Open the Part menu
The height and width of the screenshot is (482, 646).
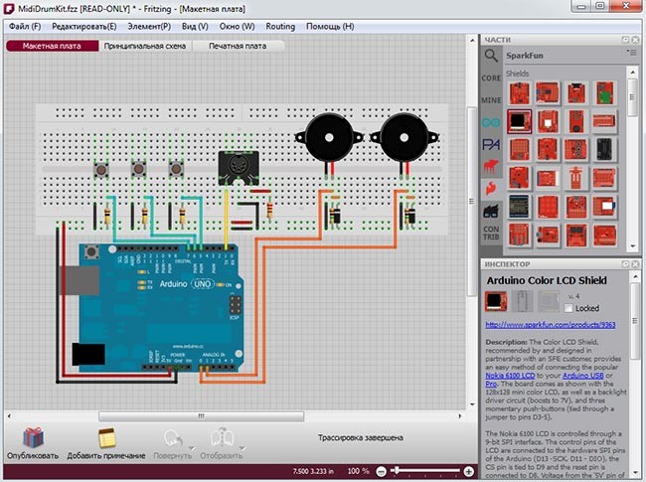(149, 27)
